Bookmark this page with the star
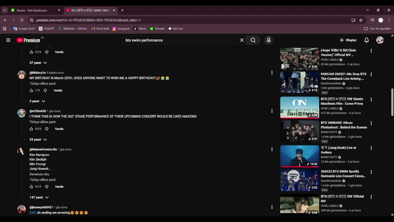Image resolution: width=394 pixels, height=222 pixels. point(361,20)
